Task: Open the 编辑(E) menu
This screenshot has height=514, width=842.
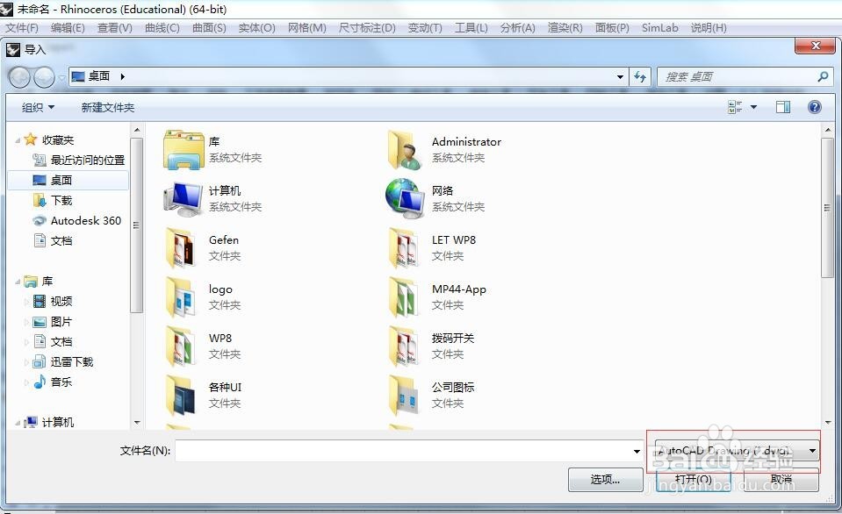Action: 68,28
